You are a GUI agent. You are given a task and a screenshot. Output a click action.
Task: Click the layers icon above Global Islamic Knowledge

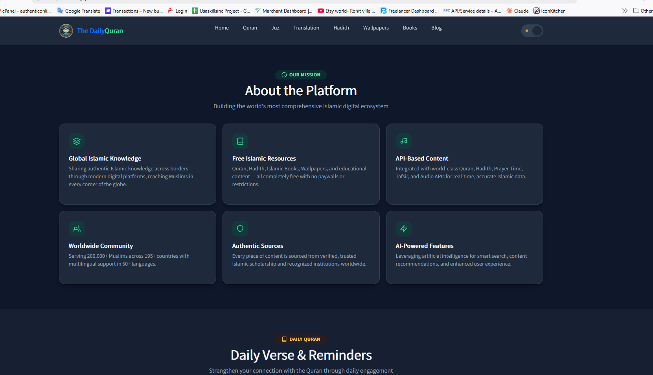coord(77,141)
